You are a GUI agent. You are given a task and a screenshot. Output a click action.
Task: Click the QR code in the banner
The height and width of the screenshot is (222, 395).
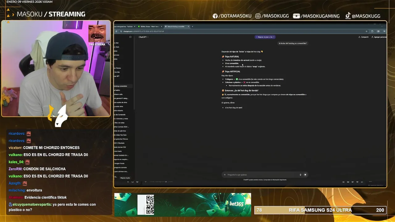click(x=150, y=204)
